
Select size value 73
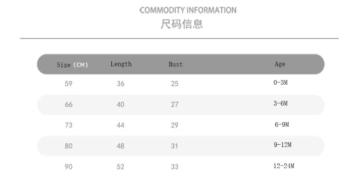click(68, 125)
